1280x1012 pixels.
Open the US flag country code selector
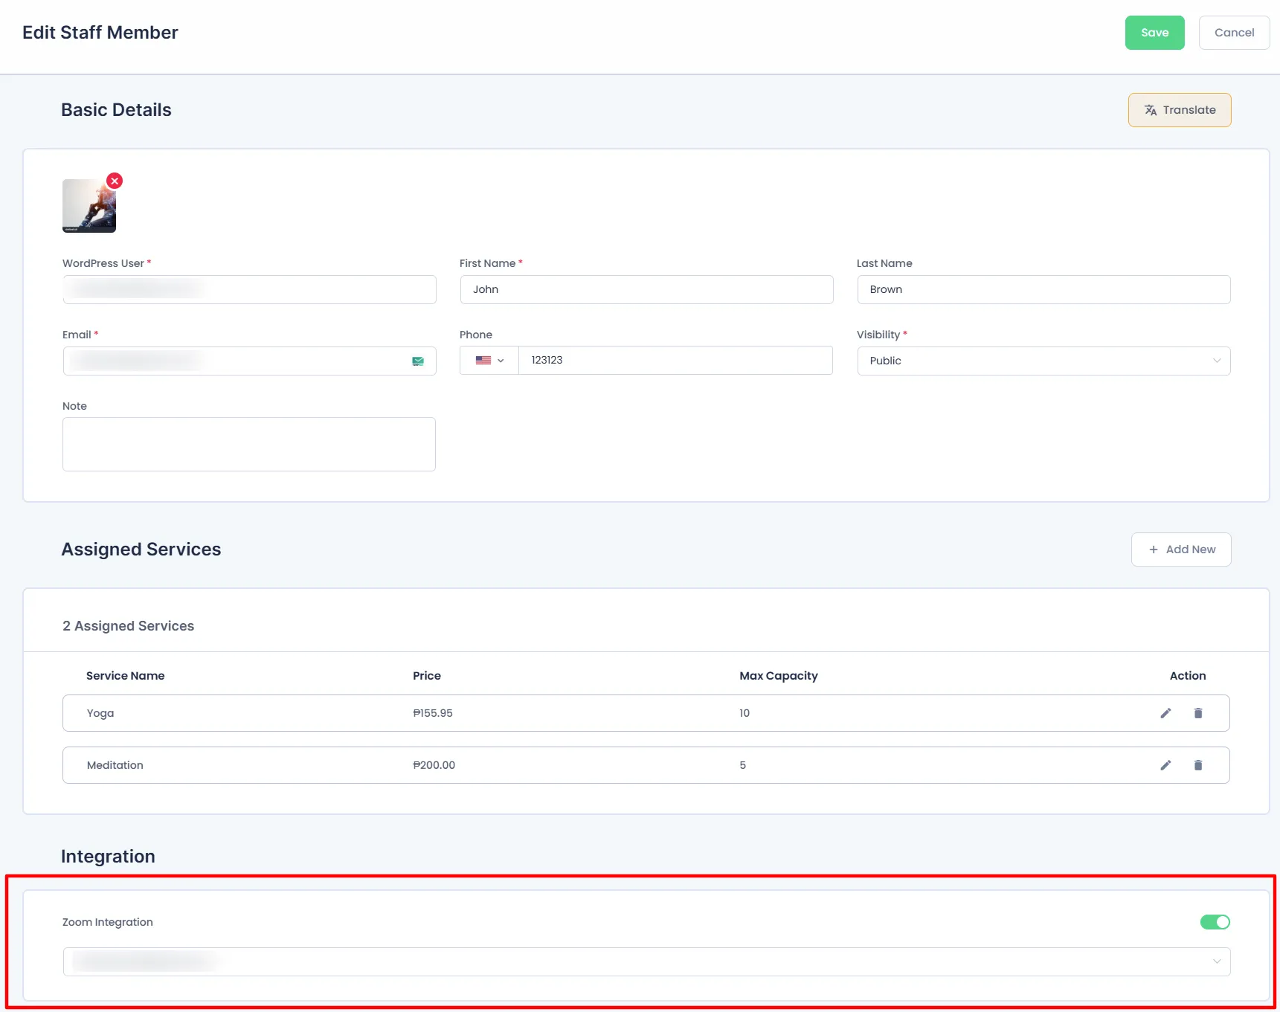[489, 361]
